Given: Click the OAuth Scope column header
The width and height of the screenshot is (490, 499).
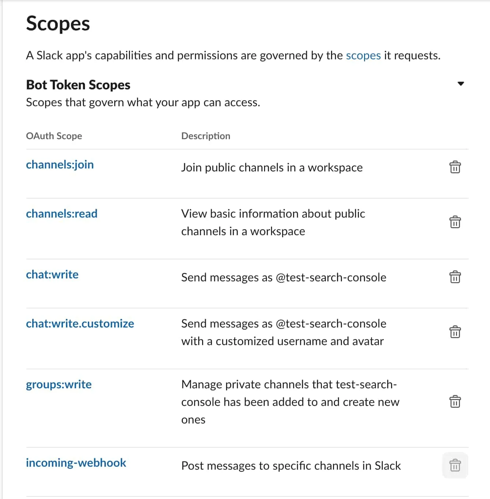Looking at the screenshot, I should (54, 136).
